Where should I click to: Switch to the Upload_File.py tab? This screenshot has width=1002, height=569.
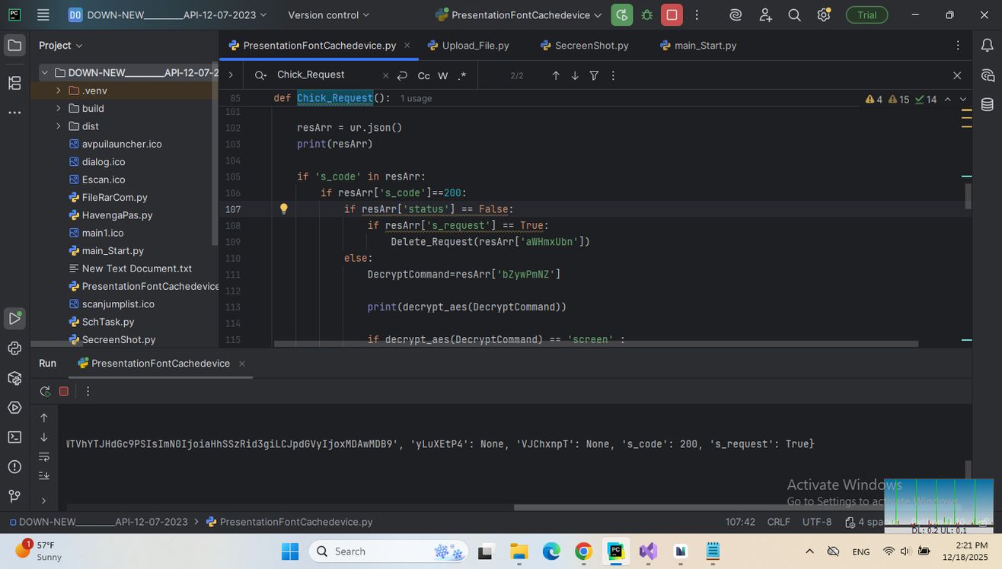[474, 46]
